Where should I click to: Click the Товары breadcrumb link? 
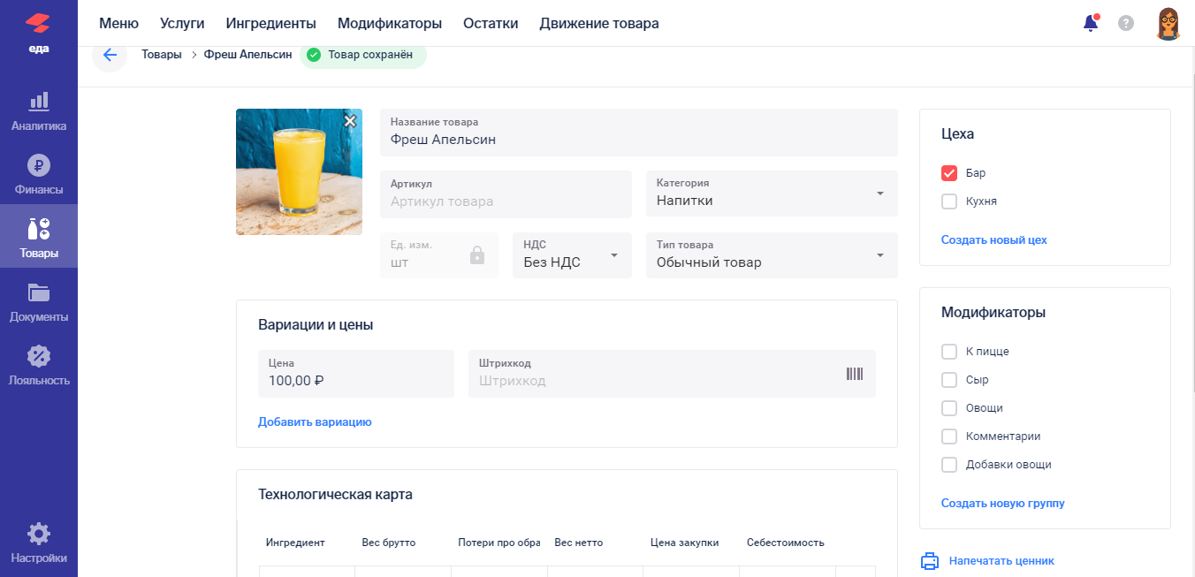(162, 55)
